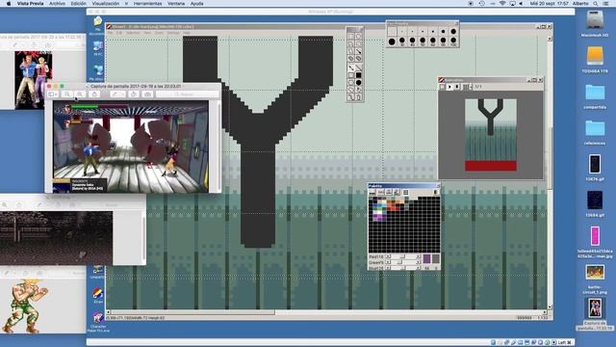This screenshot has width=616, height=347.
Task: Click the search field in front Preview window
Action: [188, 94]
